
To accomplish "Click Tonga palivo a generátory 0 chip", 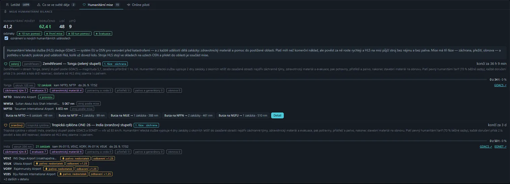I will pyautogui.click(x=149, y=90).
